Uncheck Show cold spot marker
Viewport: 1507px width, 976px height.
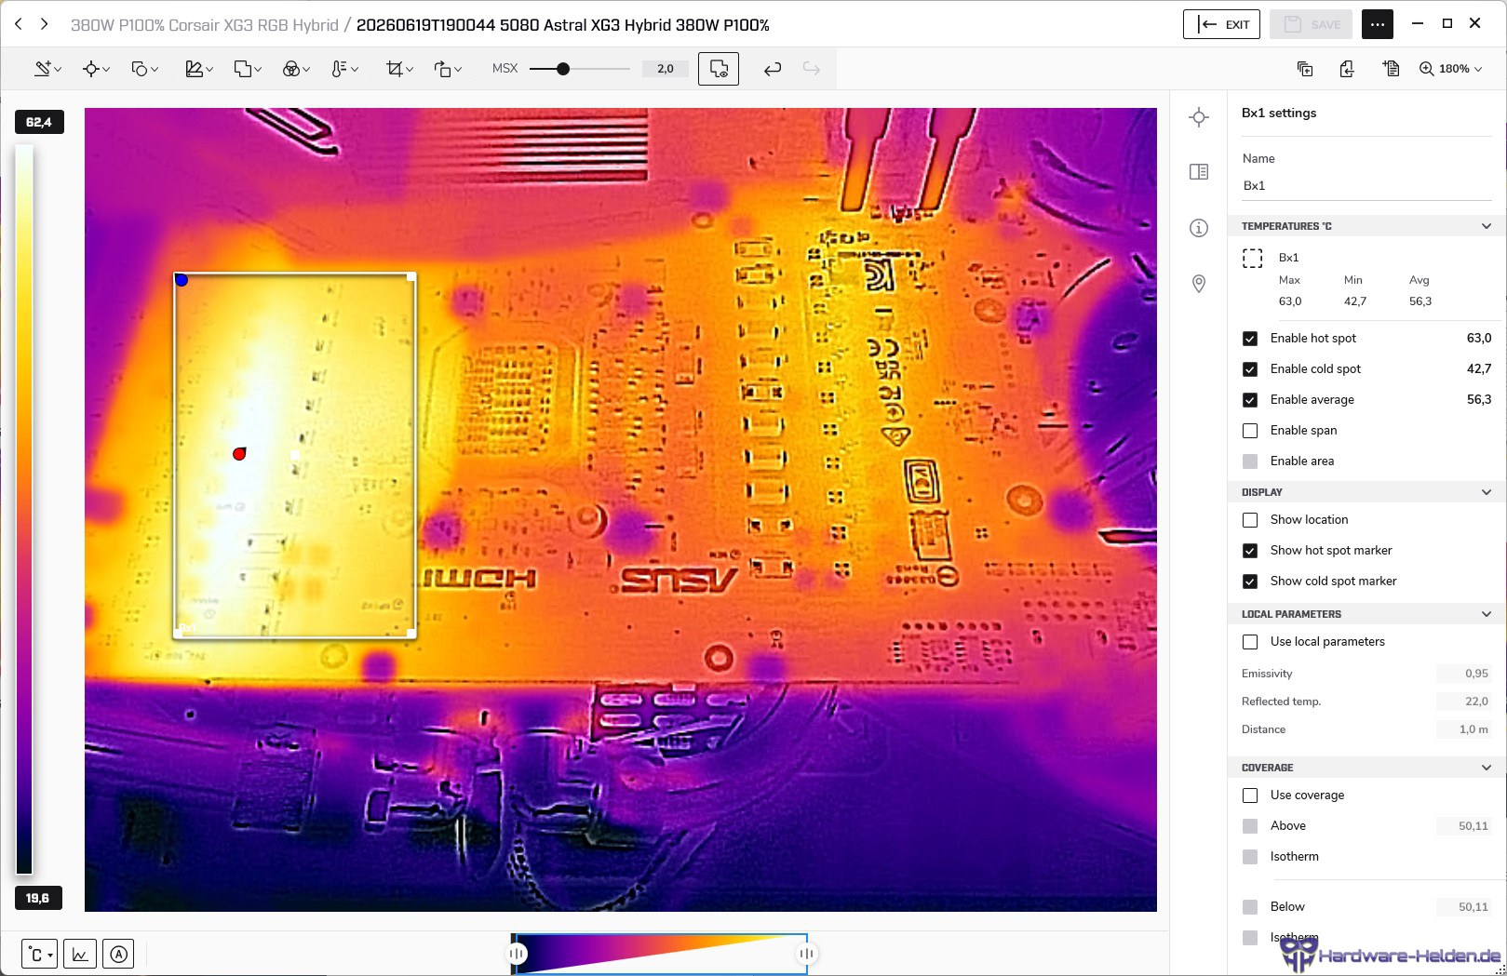(x=1250, y=582)
